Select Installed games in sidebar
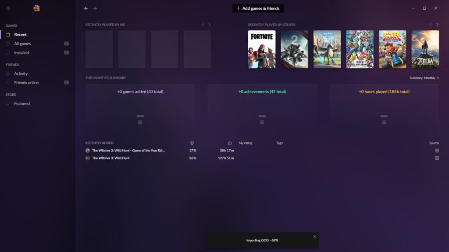The height and width of the screenshot is (252, 449). click(x=21, y=53)
